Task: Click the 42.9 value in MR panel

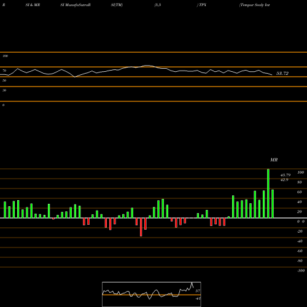Action: (x=284, y=180)
